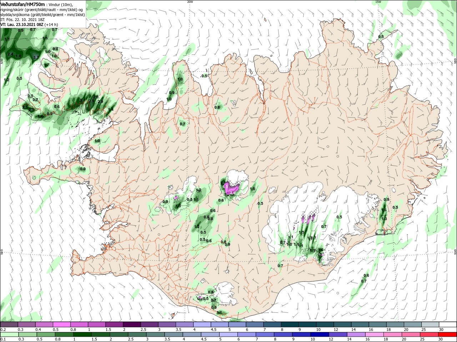The width and height of the screenshot is (457, 342).
Task: Pick the dark purple top-row swatch from 2 to 2.5
Action: pos(132,325)
